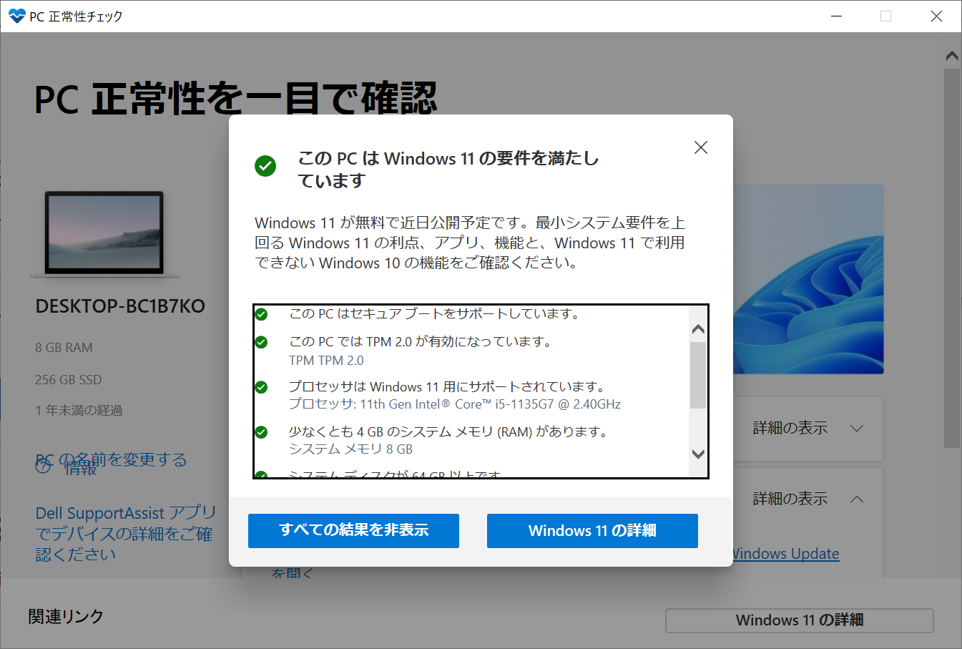The width and height of the screenshot is (962, 649).
Task: Click the PC 正常性チェック heart logo icon
Action: pyautogui.click(x=16, y=15)
